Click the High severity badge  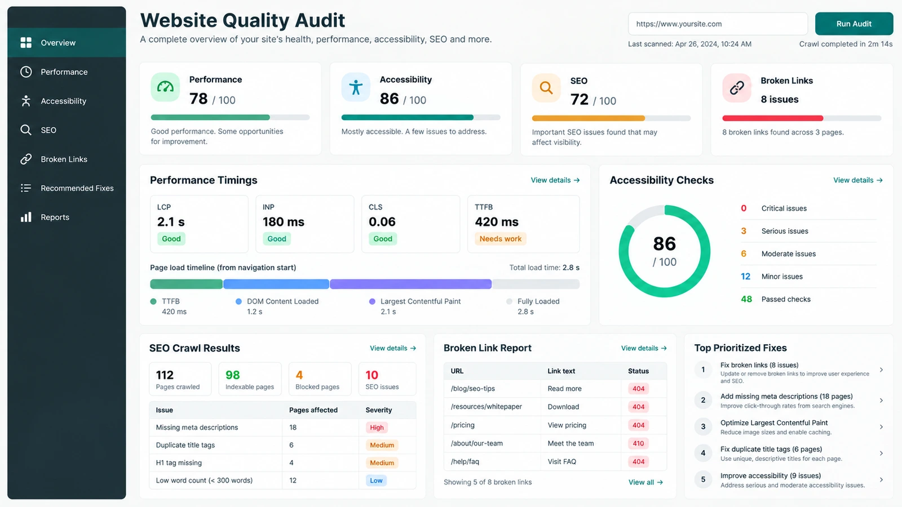click(x=377, y=428)
